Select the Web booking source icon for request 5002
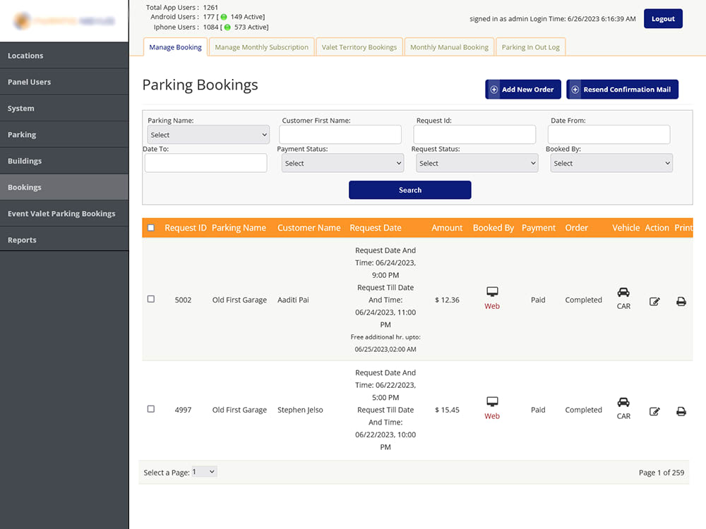The image size is (706, 529). point(492,299)
